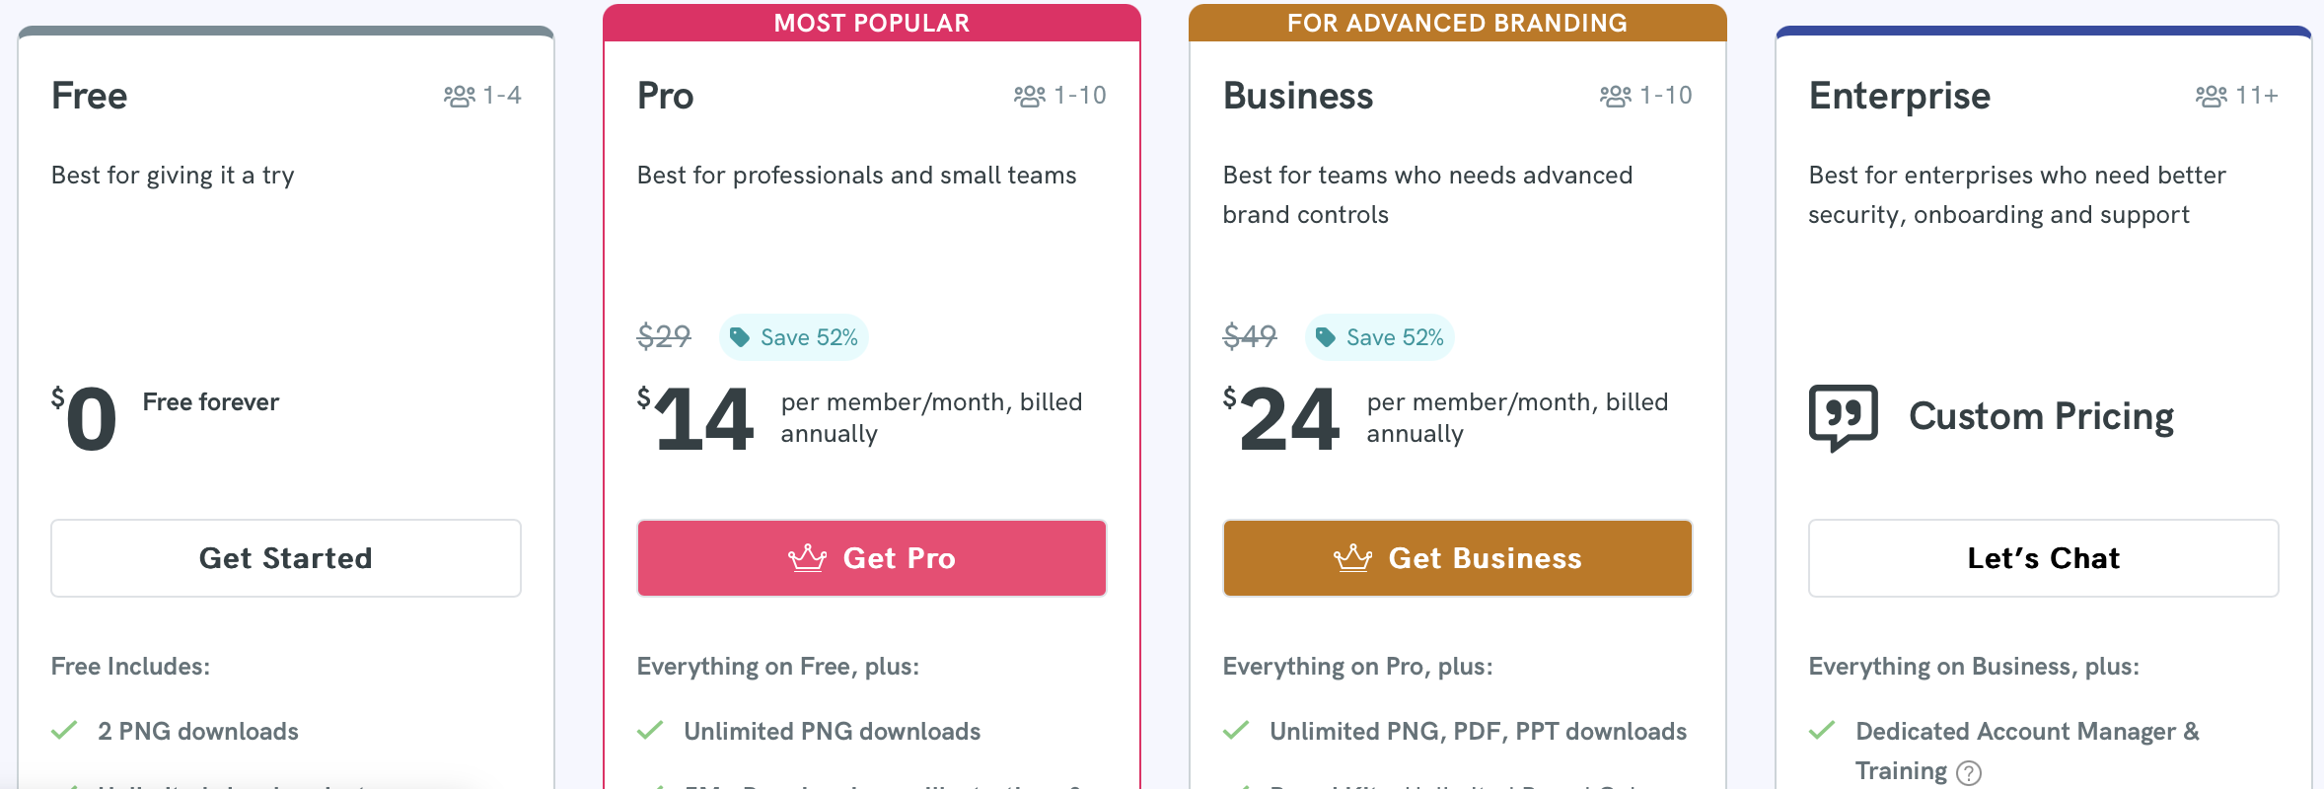Click the Custom Pricing chat quote icon
Viewport: 2324px width, 789px height.
(x=1844, y=417)
